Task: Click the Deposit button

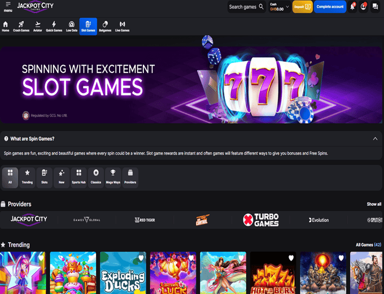Action: (x=303, y=7)
